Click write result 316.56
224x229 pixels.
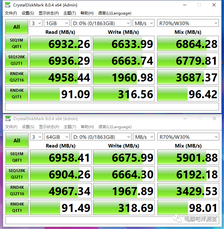[x=124, y=94]
